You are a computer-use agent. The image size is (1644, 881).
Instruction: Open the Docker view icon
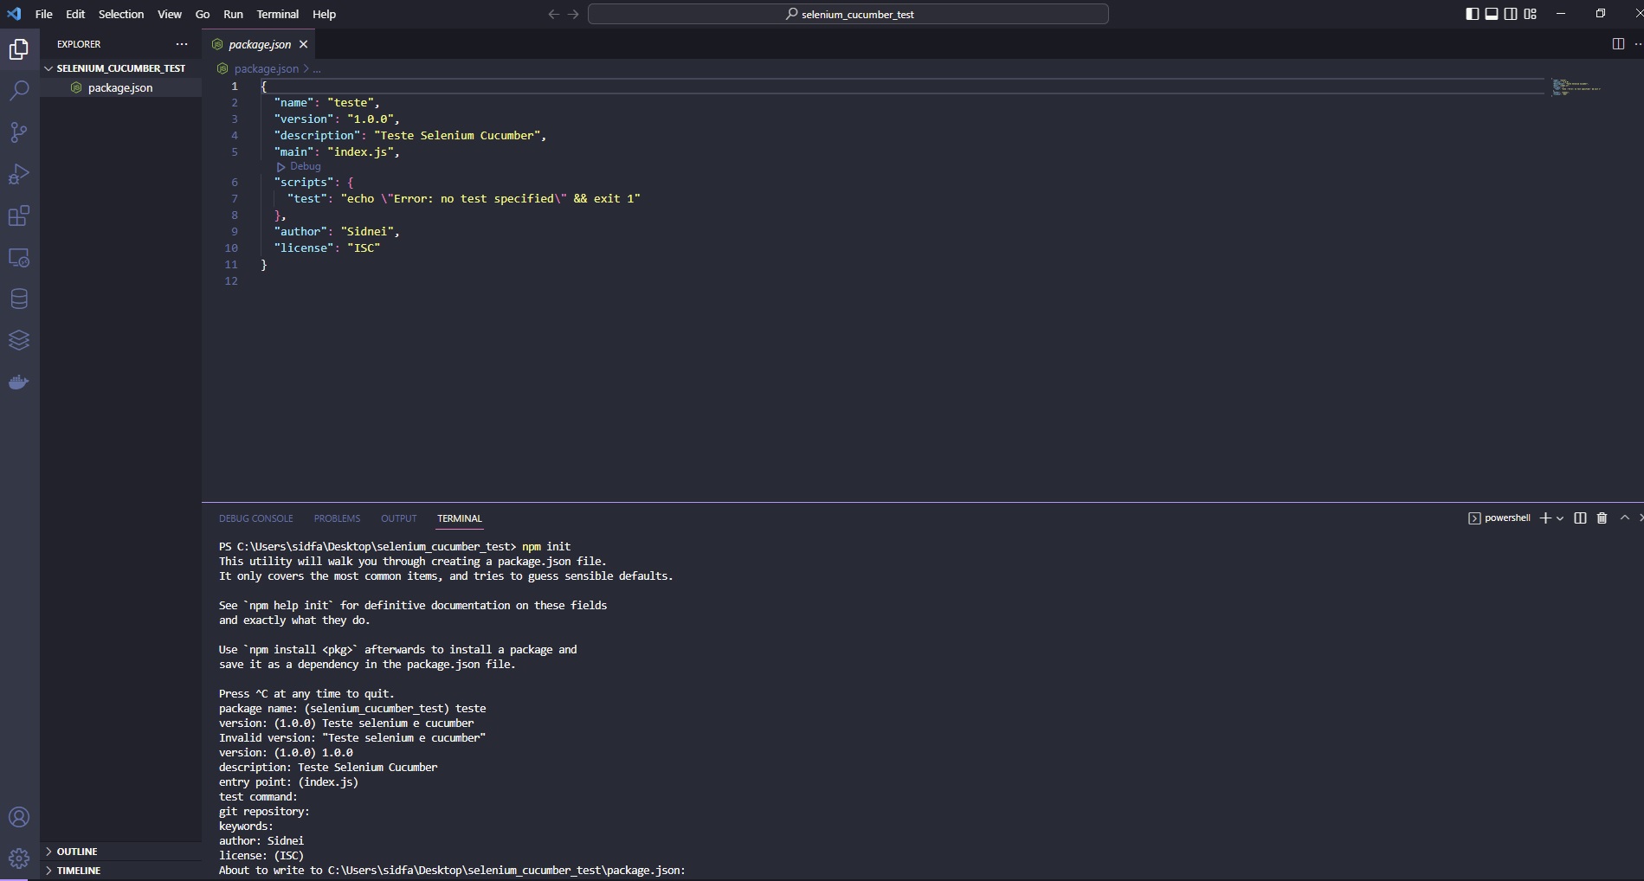pos(19,382)
